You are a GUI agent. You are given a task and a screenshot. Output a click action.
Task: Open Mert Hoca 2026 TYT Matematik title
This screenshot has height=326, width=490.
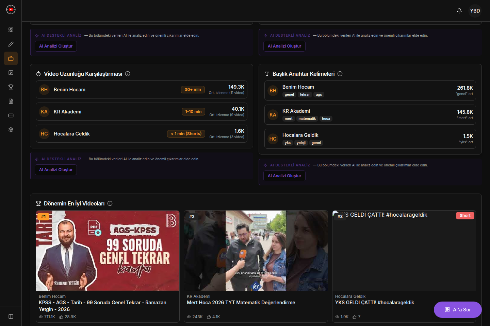(241, 303)
